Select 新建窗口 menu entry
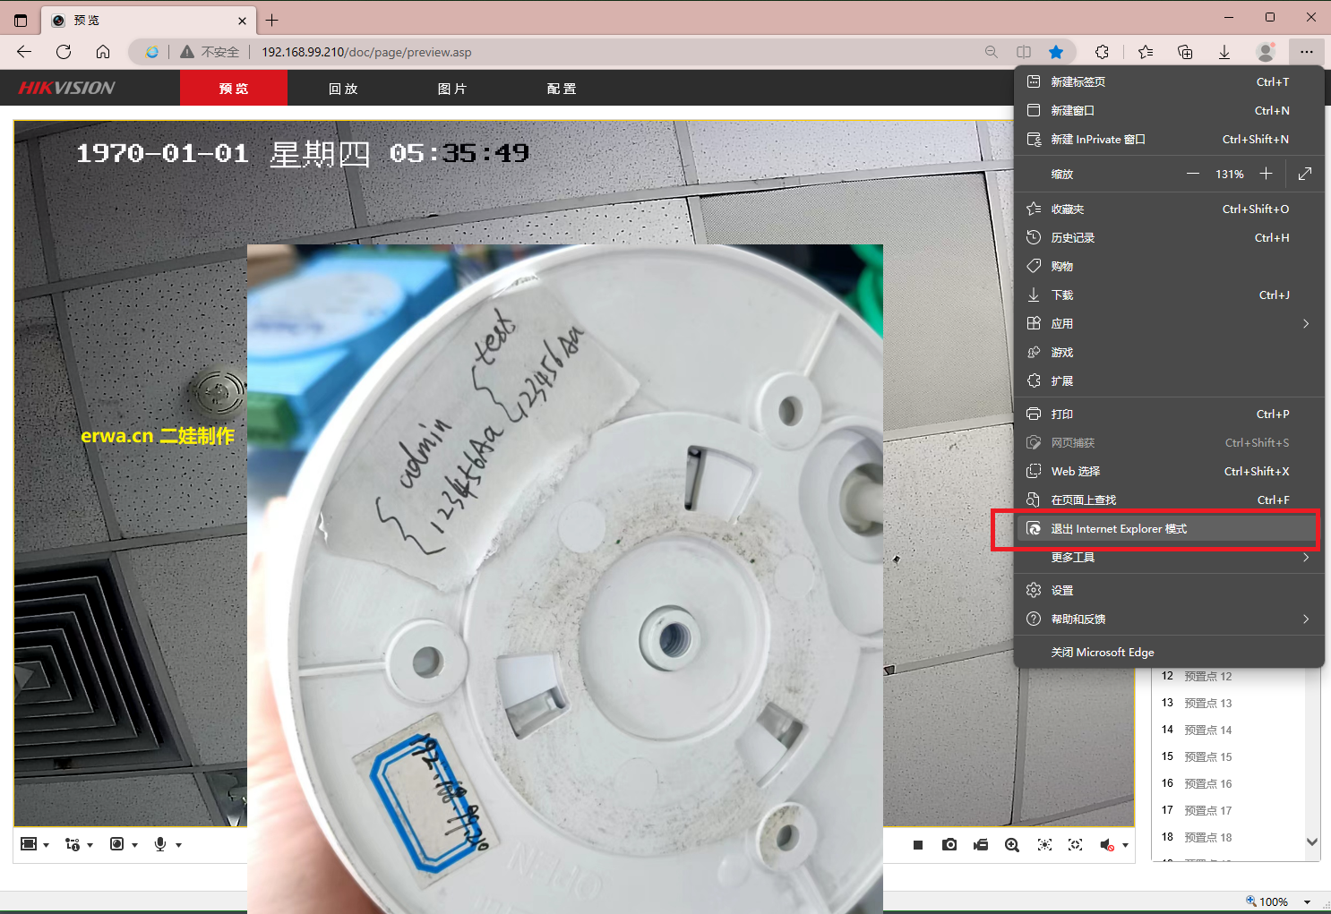The image size is (1331, 914). coord(1169,110)
